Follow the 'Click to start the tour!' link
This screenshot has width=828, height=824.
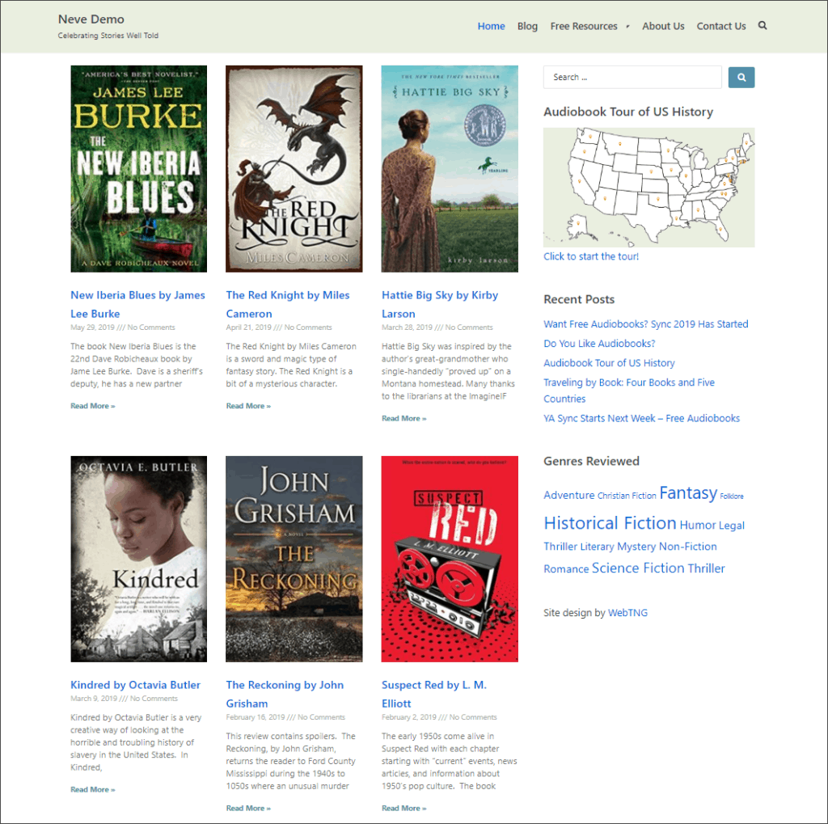tap(591, 256)
